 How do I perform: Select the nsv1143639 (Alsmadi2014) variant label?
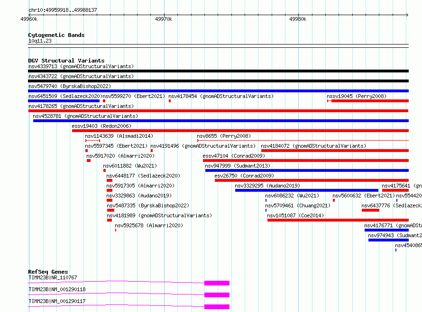pos(119,136)
